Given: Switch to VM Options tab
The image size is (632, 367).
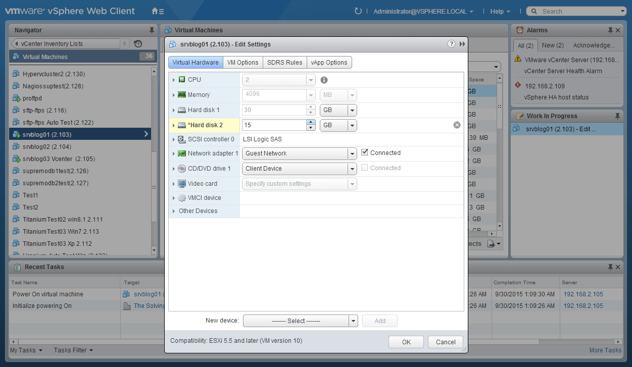Looking at the screenshot, I should 243,63.
